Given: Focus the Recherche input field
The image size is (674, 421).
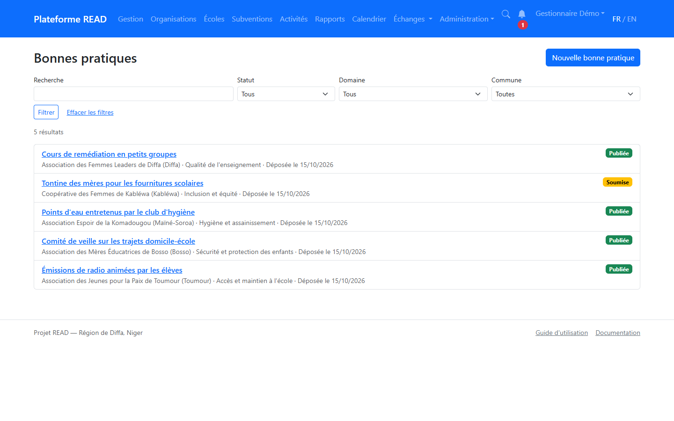Looking at the screenshot, I should (133, 94).
